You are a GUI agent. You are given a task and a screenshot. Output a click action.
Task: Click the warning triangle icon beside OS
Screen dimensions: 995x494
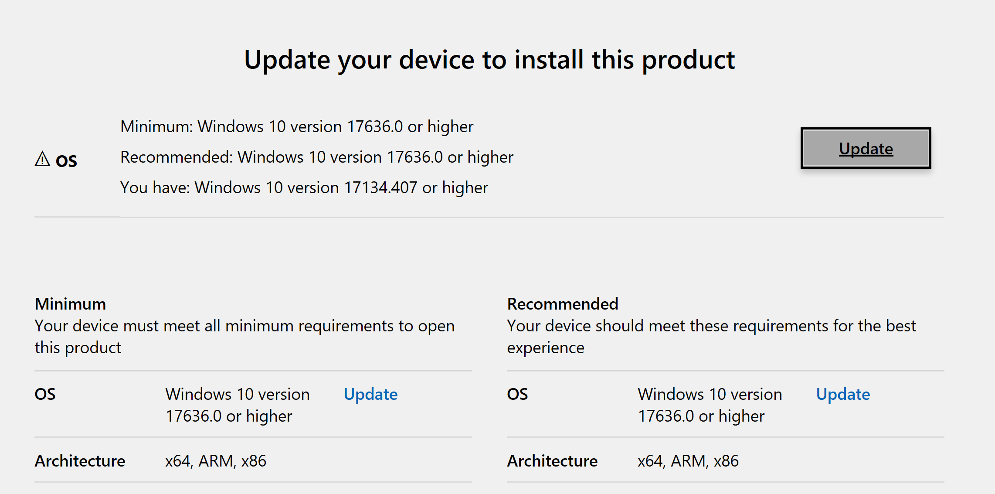click(42, 159)
